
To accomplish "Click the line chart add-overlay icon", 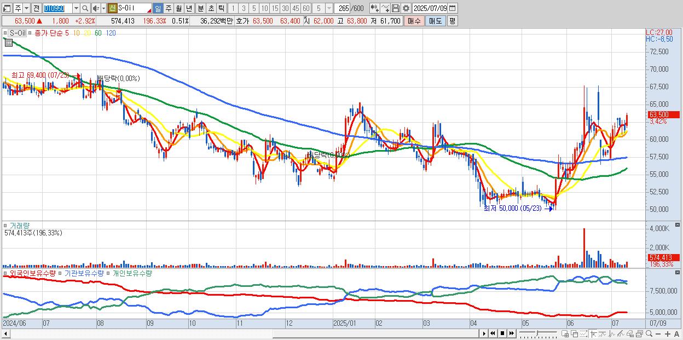I will 385,8.
